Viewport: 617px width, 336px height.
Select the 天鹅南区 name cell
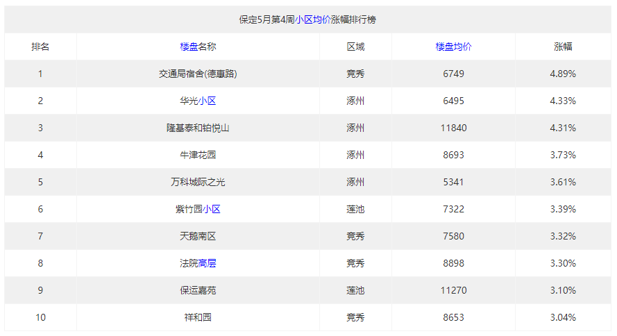pyautogui.click(x=198, y=236)
